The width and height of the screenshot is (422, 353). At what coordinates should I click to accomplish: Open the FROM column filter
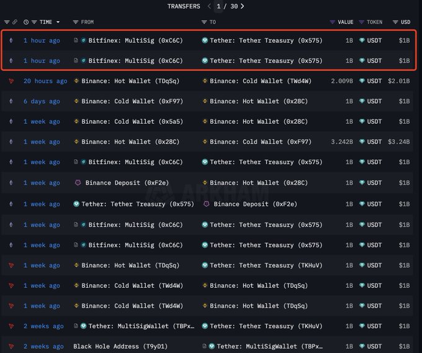click(76, 22)
